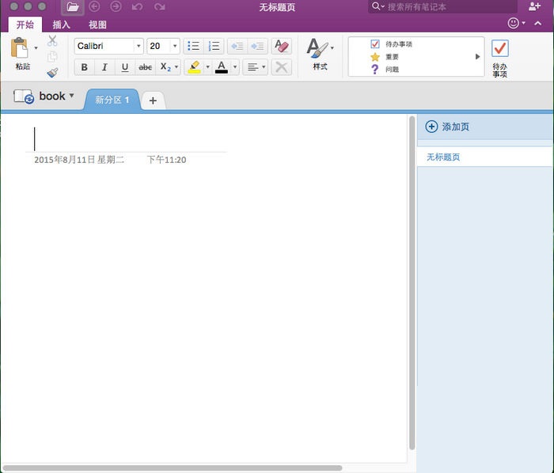Click the horizontal scrollbar at bottom

tap(173, 468)
